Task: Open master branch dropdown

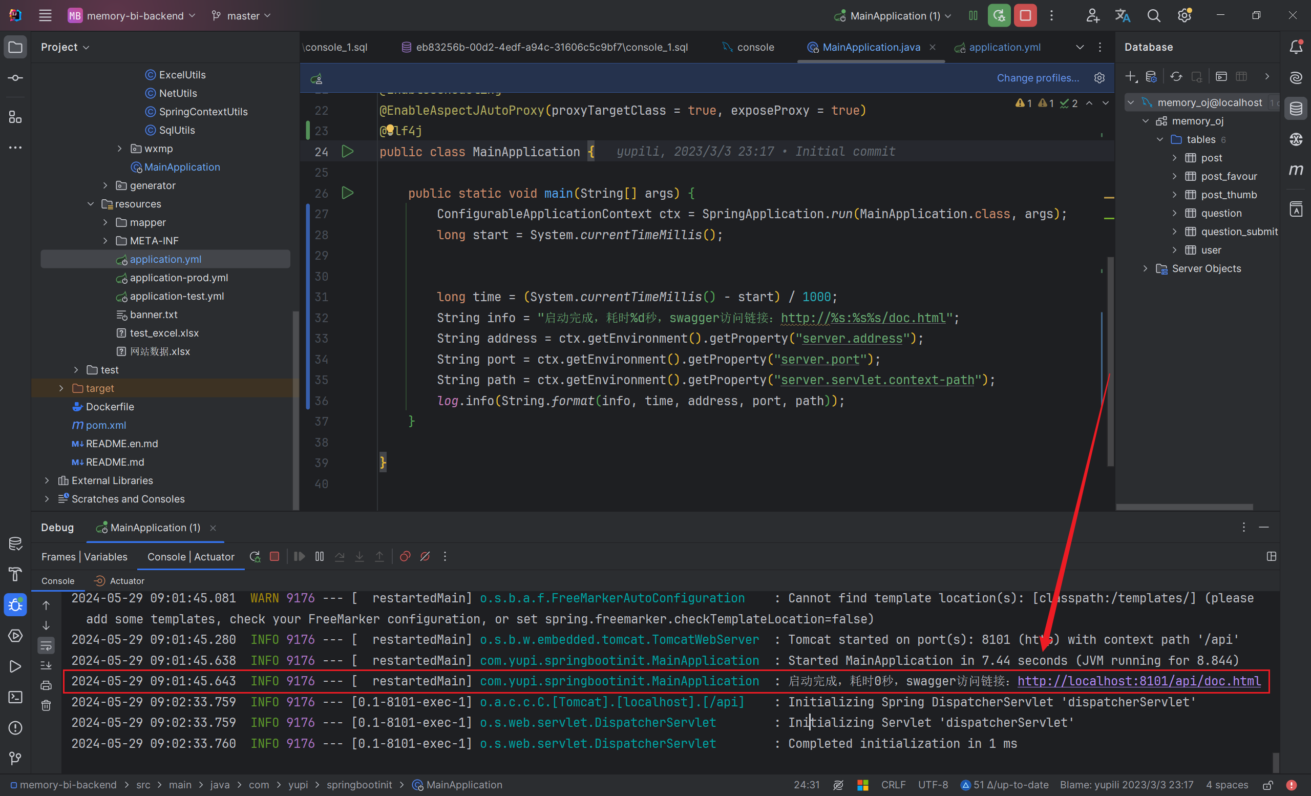Action: [x=242, y=16]
